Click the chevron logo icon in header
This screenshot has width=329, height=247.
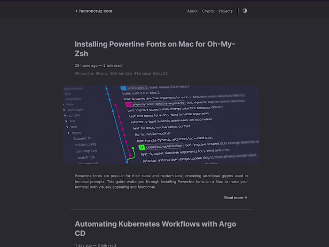(x=76, y=11)
